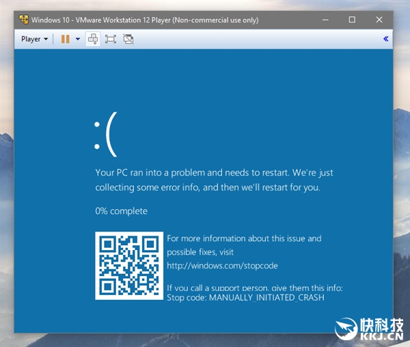Close the VMware Player window
This screenshot has width=410, height=347.
tap(379, 20)
